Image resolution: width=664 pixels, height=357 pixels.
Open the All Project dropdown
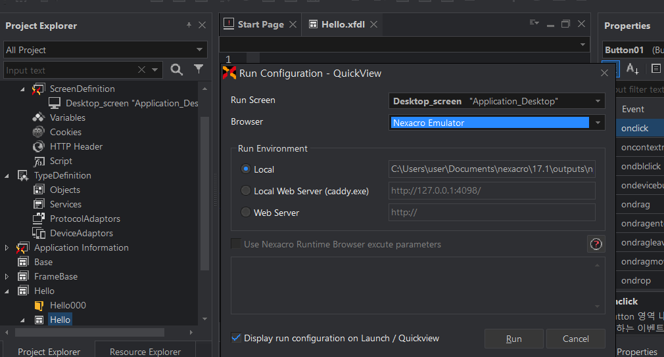click(x=199, y=49)
